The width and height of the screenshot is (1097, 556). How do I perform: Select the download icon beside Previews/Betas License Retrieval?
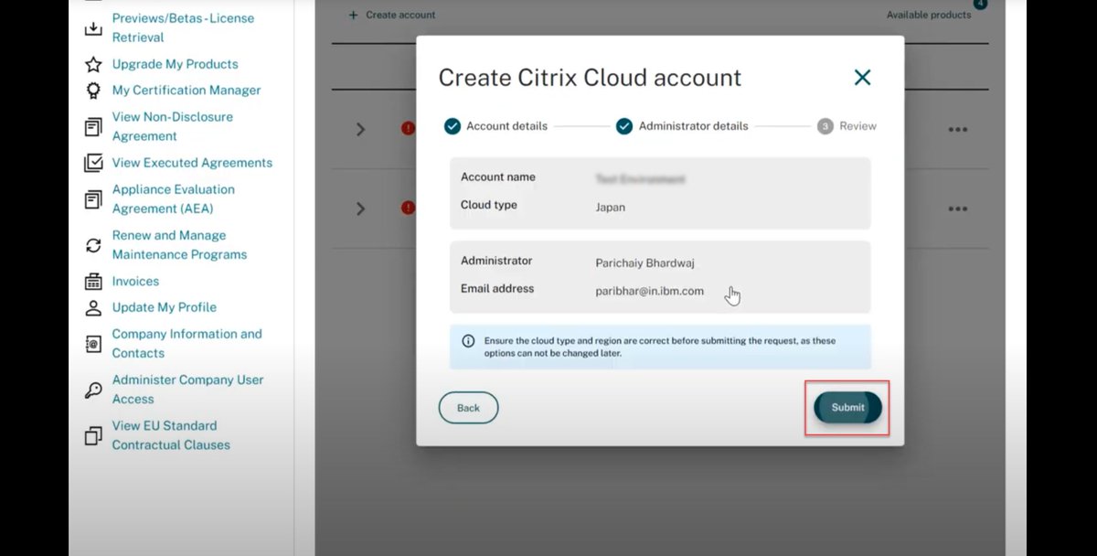[93, 27]
